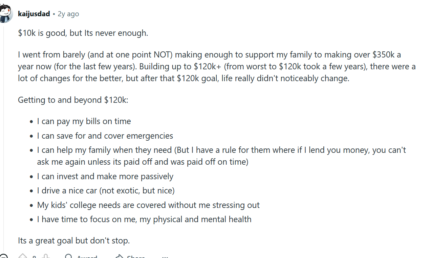Click the closing "Its a great goal" sentence
The image size is (432, 258).
[74, 241]
